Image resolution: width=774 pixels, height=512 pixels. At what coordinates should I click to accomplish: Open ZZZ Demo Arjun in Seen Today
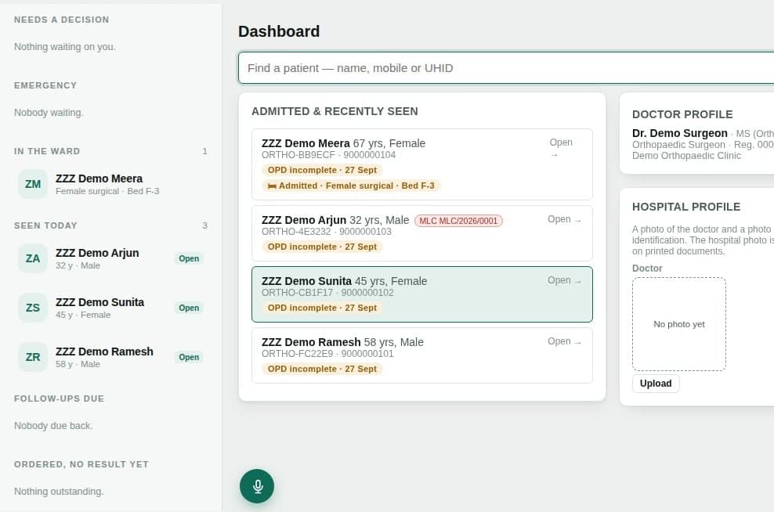click(110, 258)
